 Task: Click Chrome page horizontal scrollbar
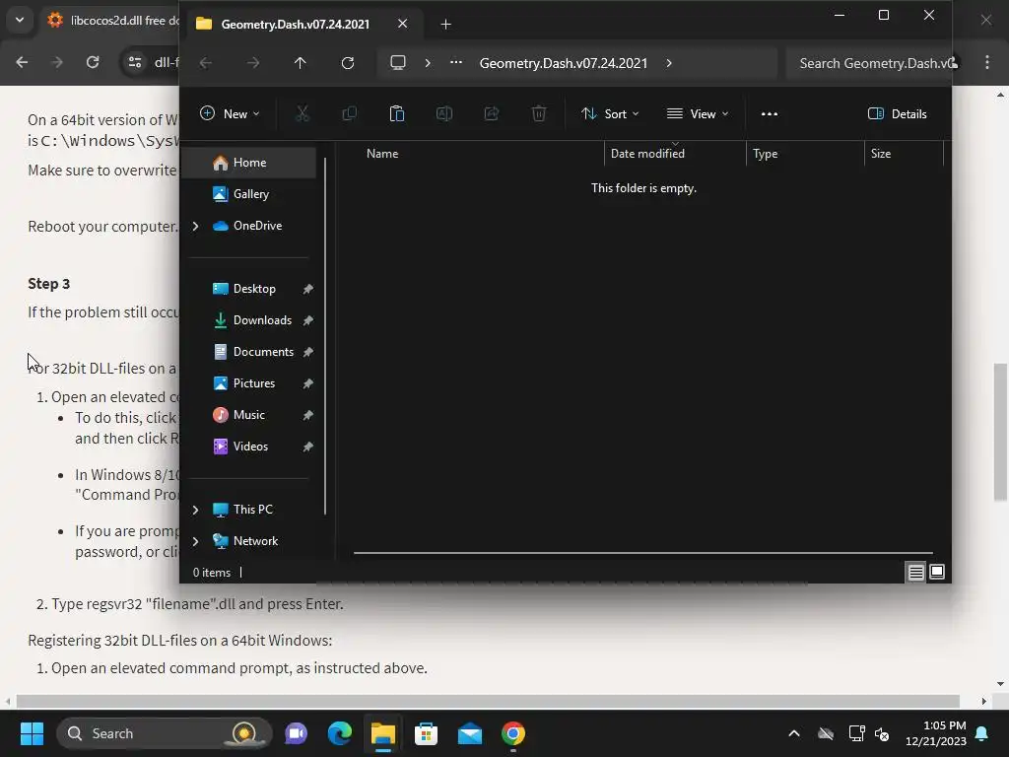pyautogui.click(x=488, y=701)
